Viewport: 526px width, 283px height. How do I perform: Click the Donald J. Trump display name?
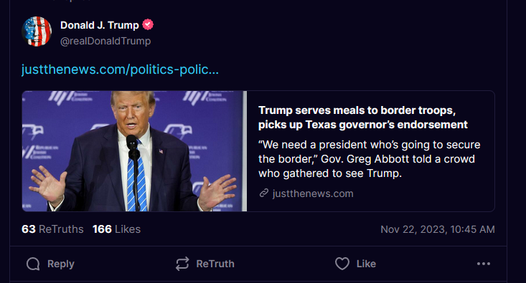click(x=100, y=25)
